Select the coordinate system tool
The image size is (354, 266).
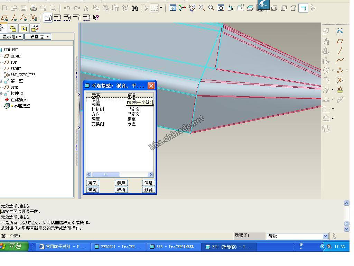coord(340,80)
